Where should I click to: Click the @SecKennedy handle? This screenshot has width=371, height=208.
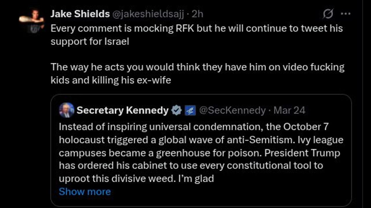[232, 110]
